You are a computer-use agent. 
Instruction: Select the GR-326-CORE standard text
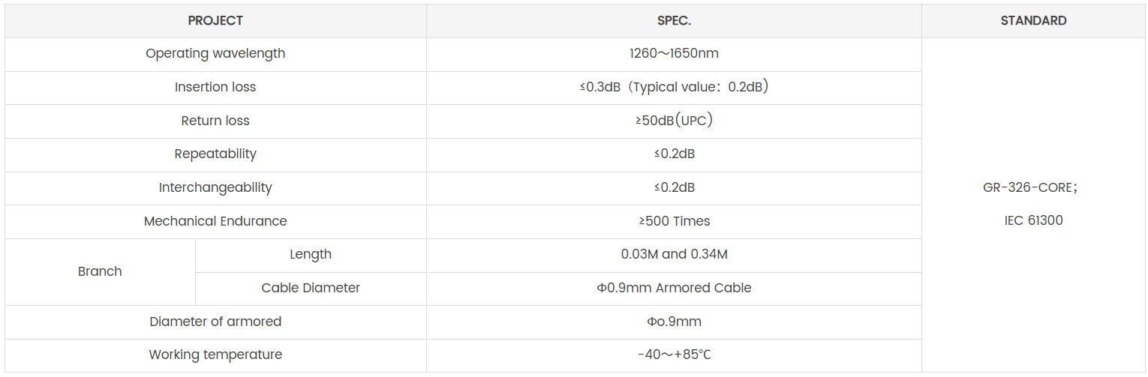tap(1029, 188)
